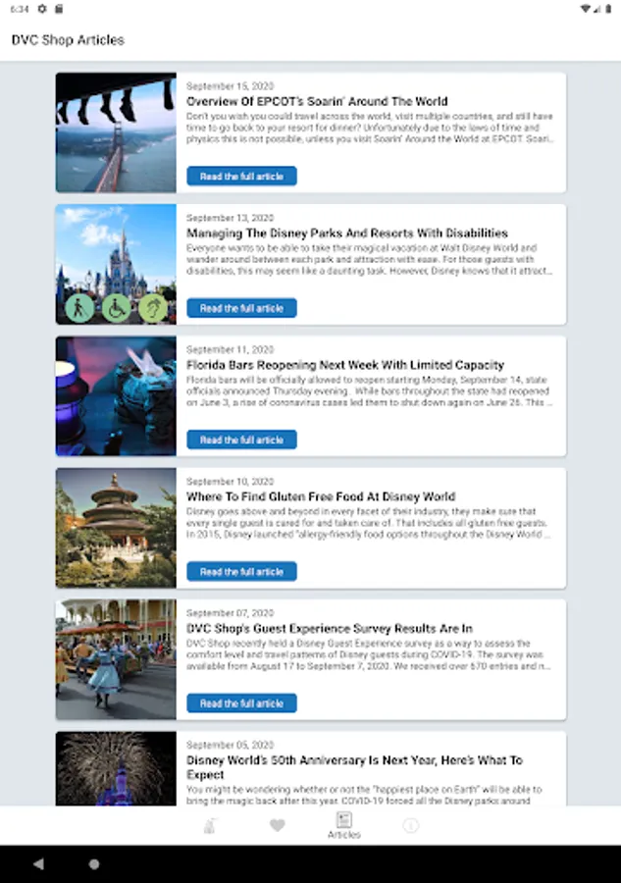Open the fireworks castle thumbnail
This screenshot has height=883, width=621.
tap(116, 768)
